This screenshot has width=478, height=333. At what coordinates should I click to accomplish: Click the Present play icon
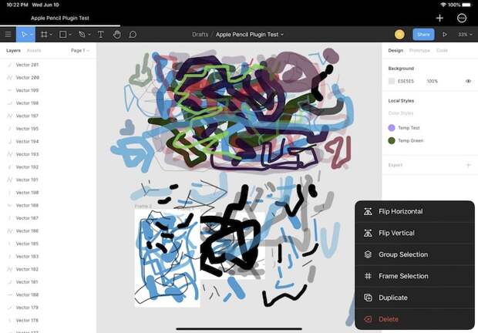point(445,35)
